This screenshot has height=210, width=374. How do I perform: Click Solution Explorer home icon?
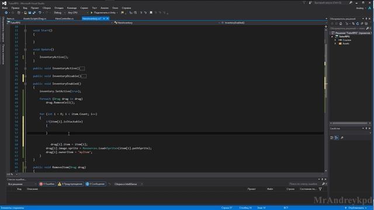pyautogui.click(x=341, y=23)
